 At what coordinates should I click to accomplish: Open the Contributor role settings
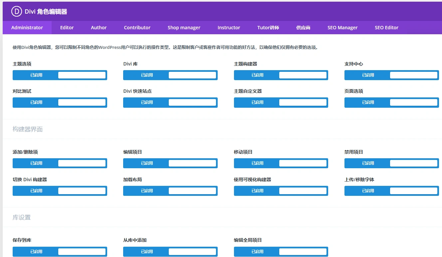pyautogui.click(x=137, y=28)
